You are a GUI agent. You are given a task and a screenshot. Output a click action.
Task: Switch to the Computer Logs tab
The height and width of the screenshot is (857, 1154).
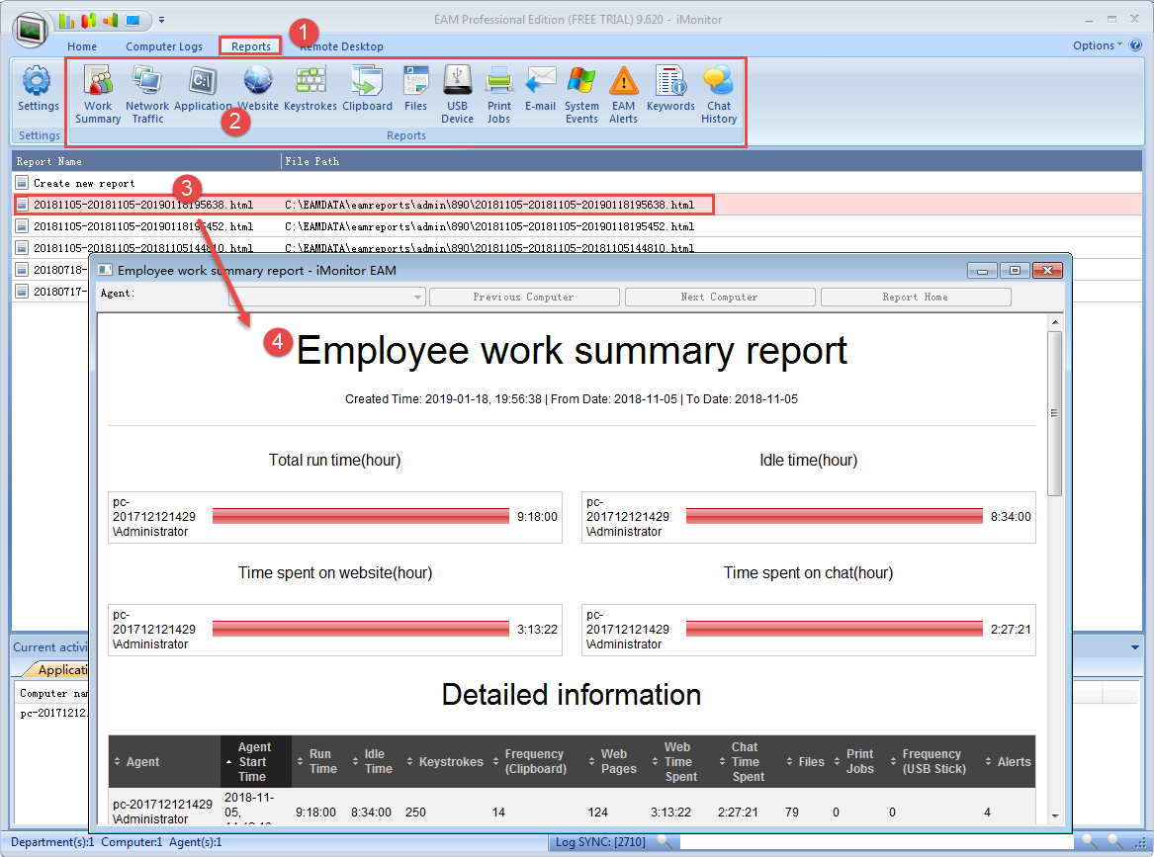[x=164, y=46]
